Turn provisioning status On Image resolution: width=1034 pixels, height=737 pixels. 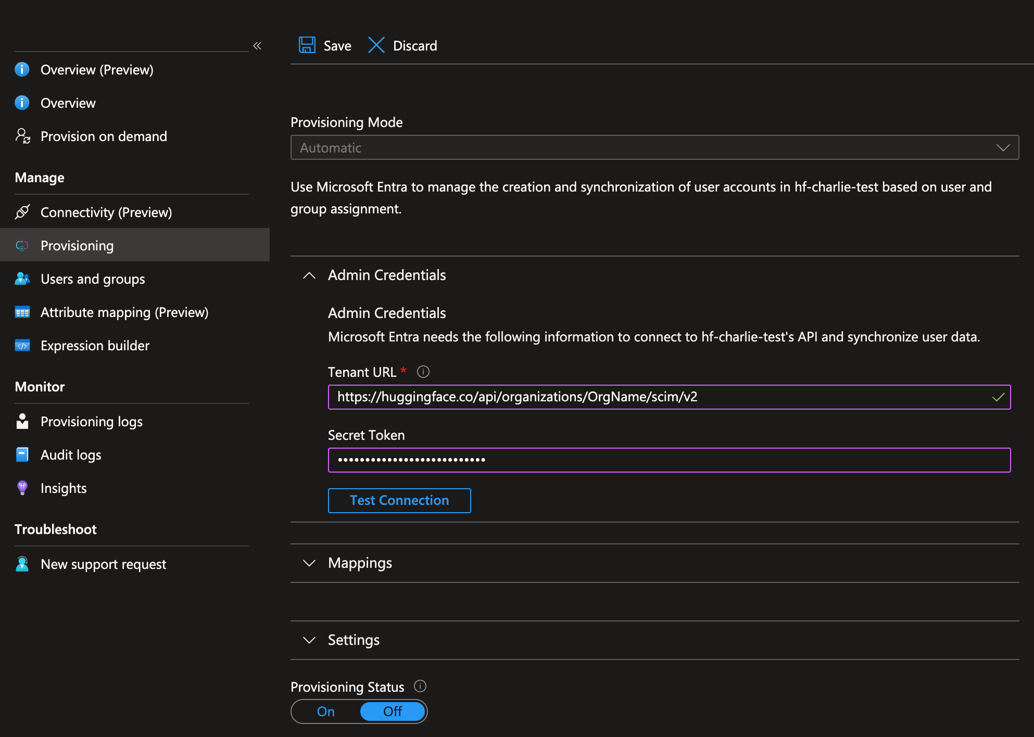[325, 711]
